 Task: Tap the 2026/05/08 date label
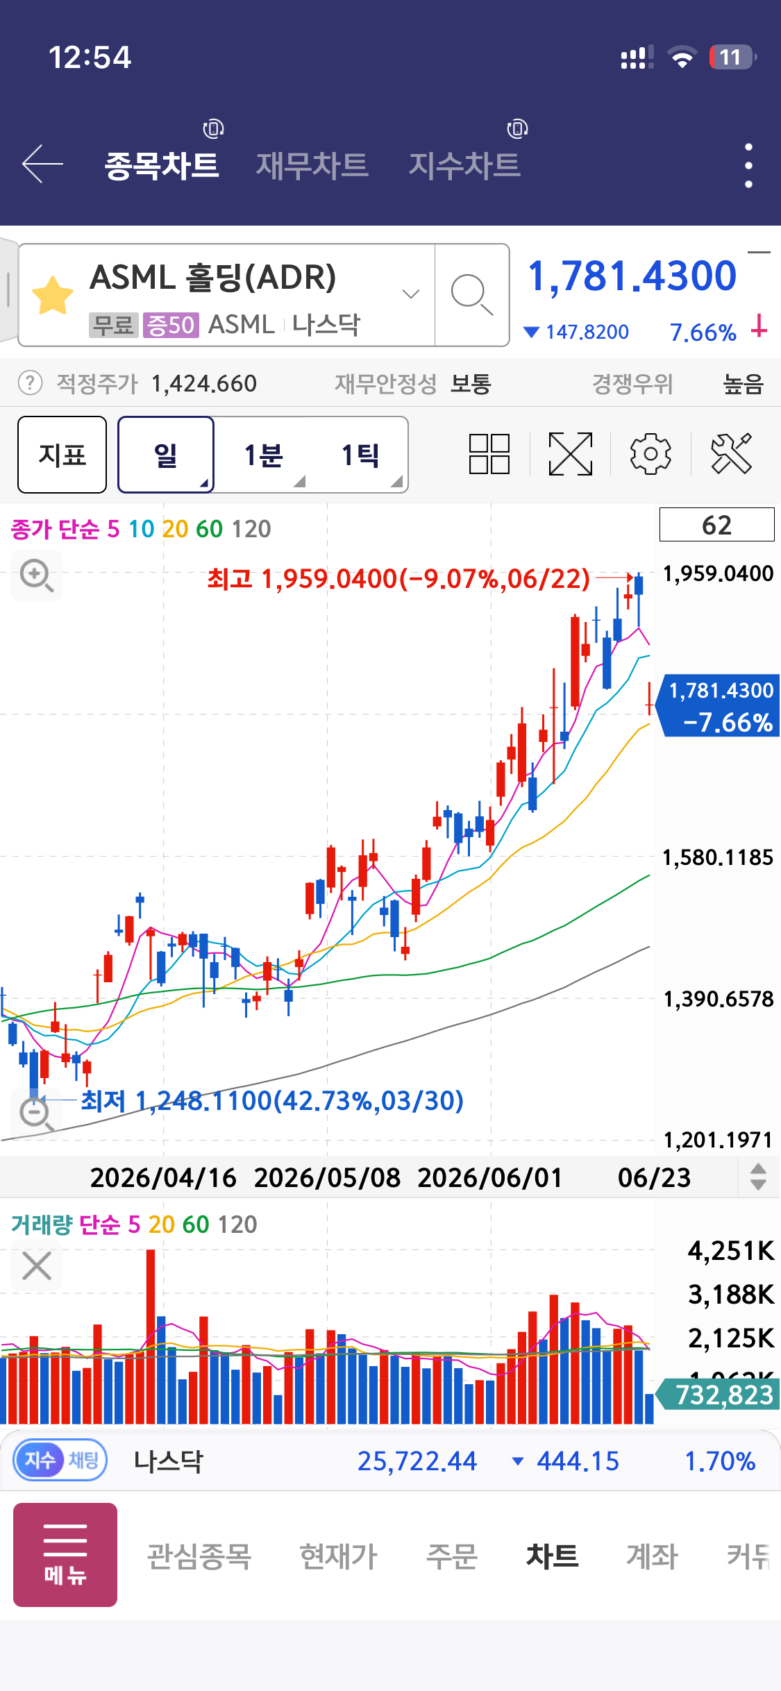coord(328,1177)
